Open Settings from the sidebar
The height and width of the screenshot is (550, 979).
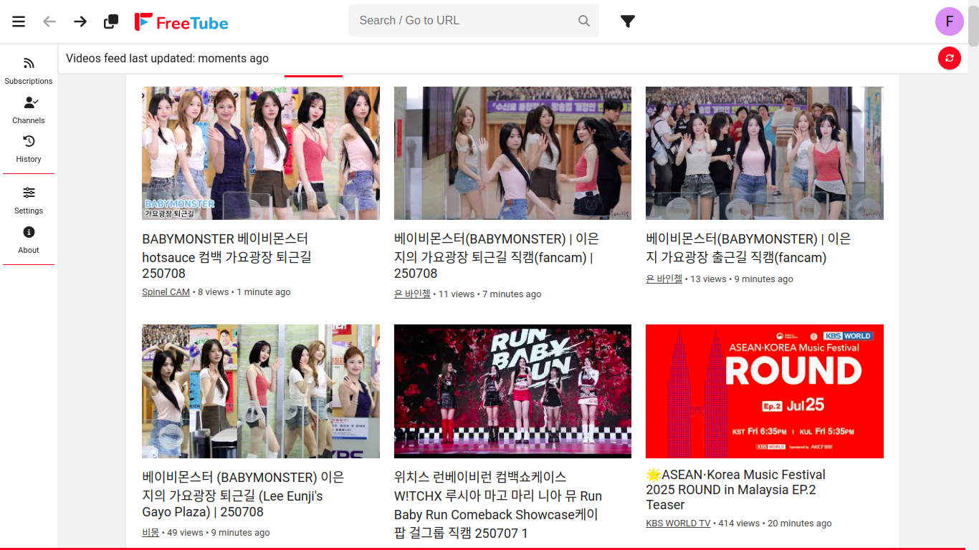29,201
